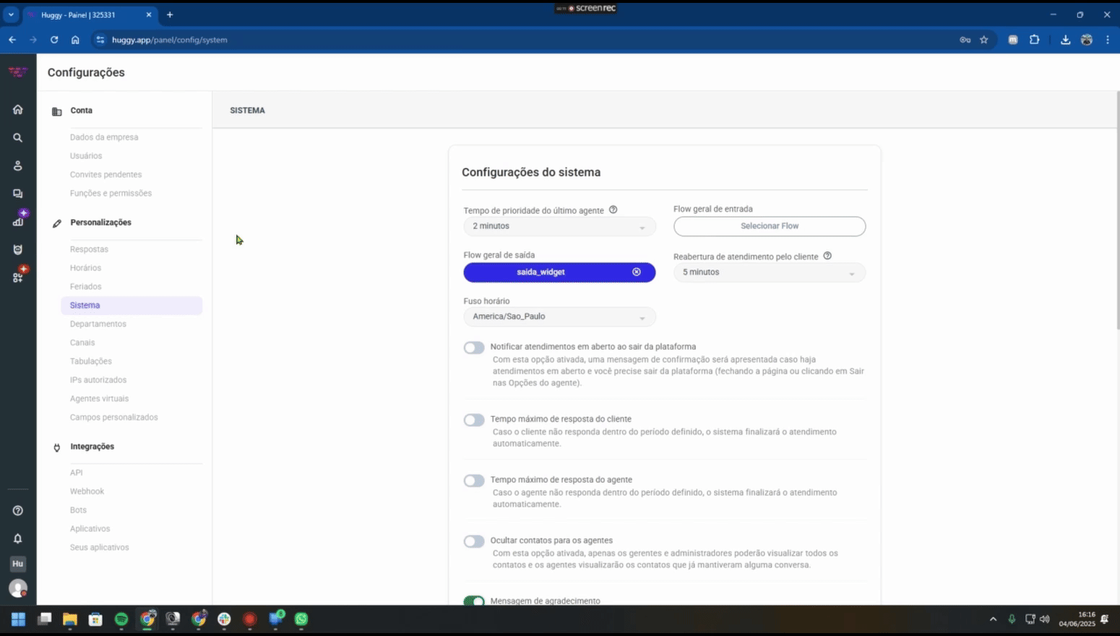Open the Usuários settings page

[86, 156]
